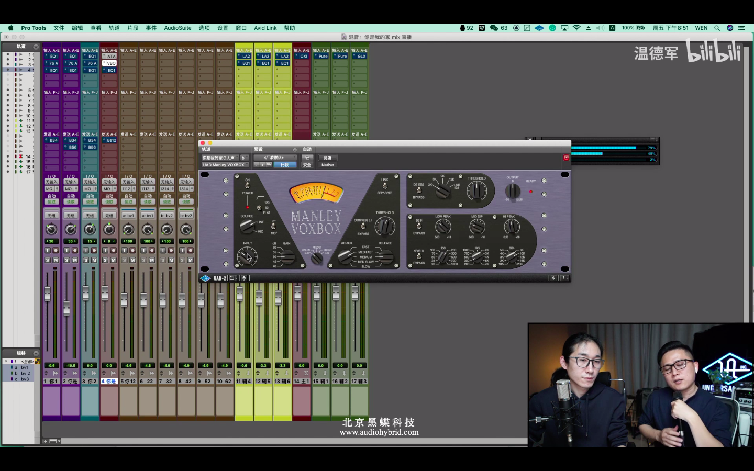Open the AudioSuite menu
The height and width of the screenshot is (471, 754).
pos(178,28)
